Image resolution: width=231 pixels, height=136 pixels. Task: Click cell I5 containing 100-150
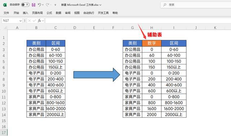point(174,61)
